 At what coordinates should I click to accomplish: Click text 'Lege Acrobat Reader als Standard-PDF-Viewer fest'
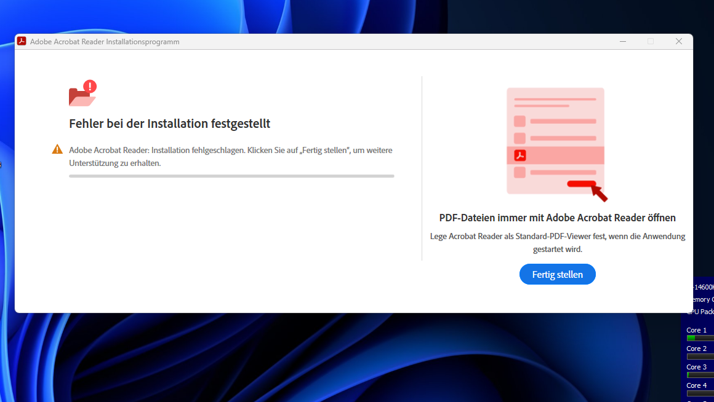point(518,237)
